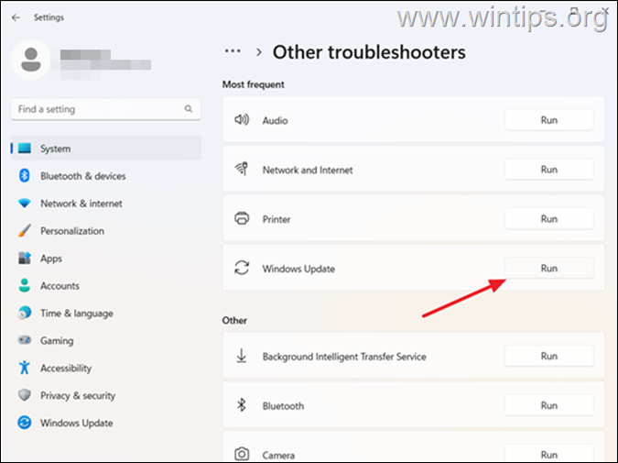The height and width of the screenshot is (463, 618).
Task: Click the user profile avatar icon
Action: tap(31, 60)
